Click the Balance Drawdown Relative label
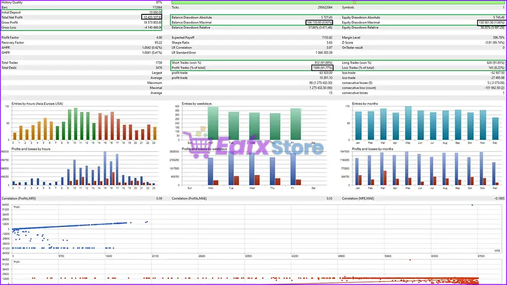Viewport: 507px width, 285px height. (191, 28)
